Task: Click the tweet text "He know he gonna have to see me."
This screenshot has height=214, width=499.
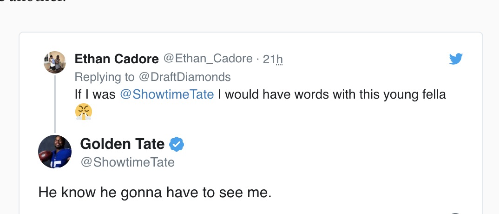Action: pyautogui.click(x=155, y=193)
